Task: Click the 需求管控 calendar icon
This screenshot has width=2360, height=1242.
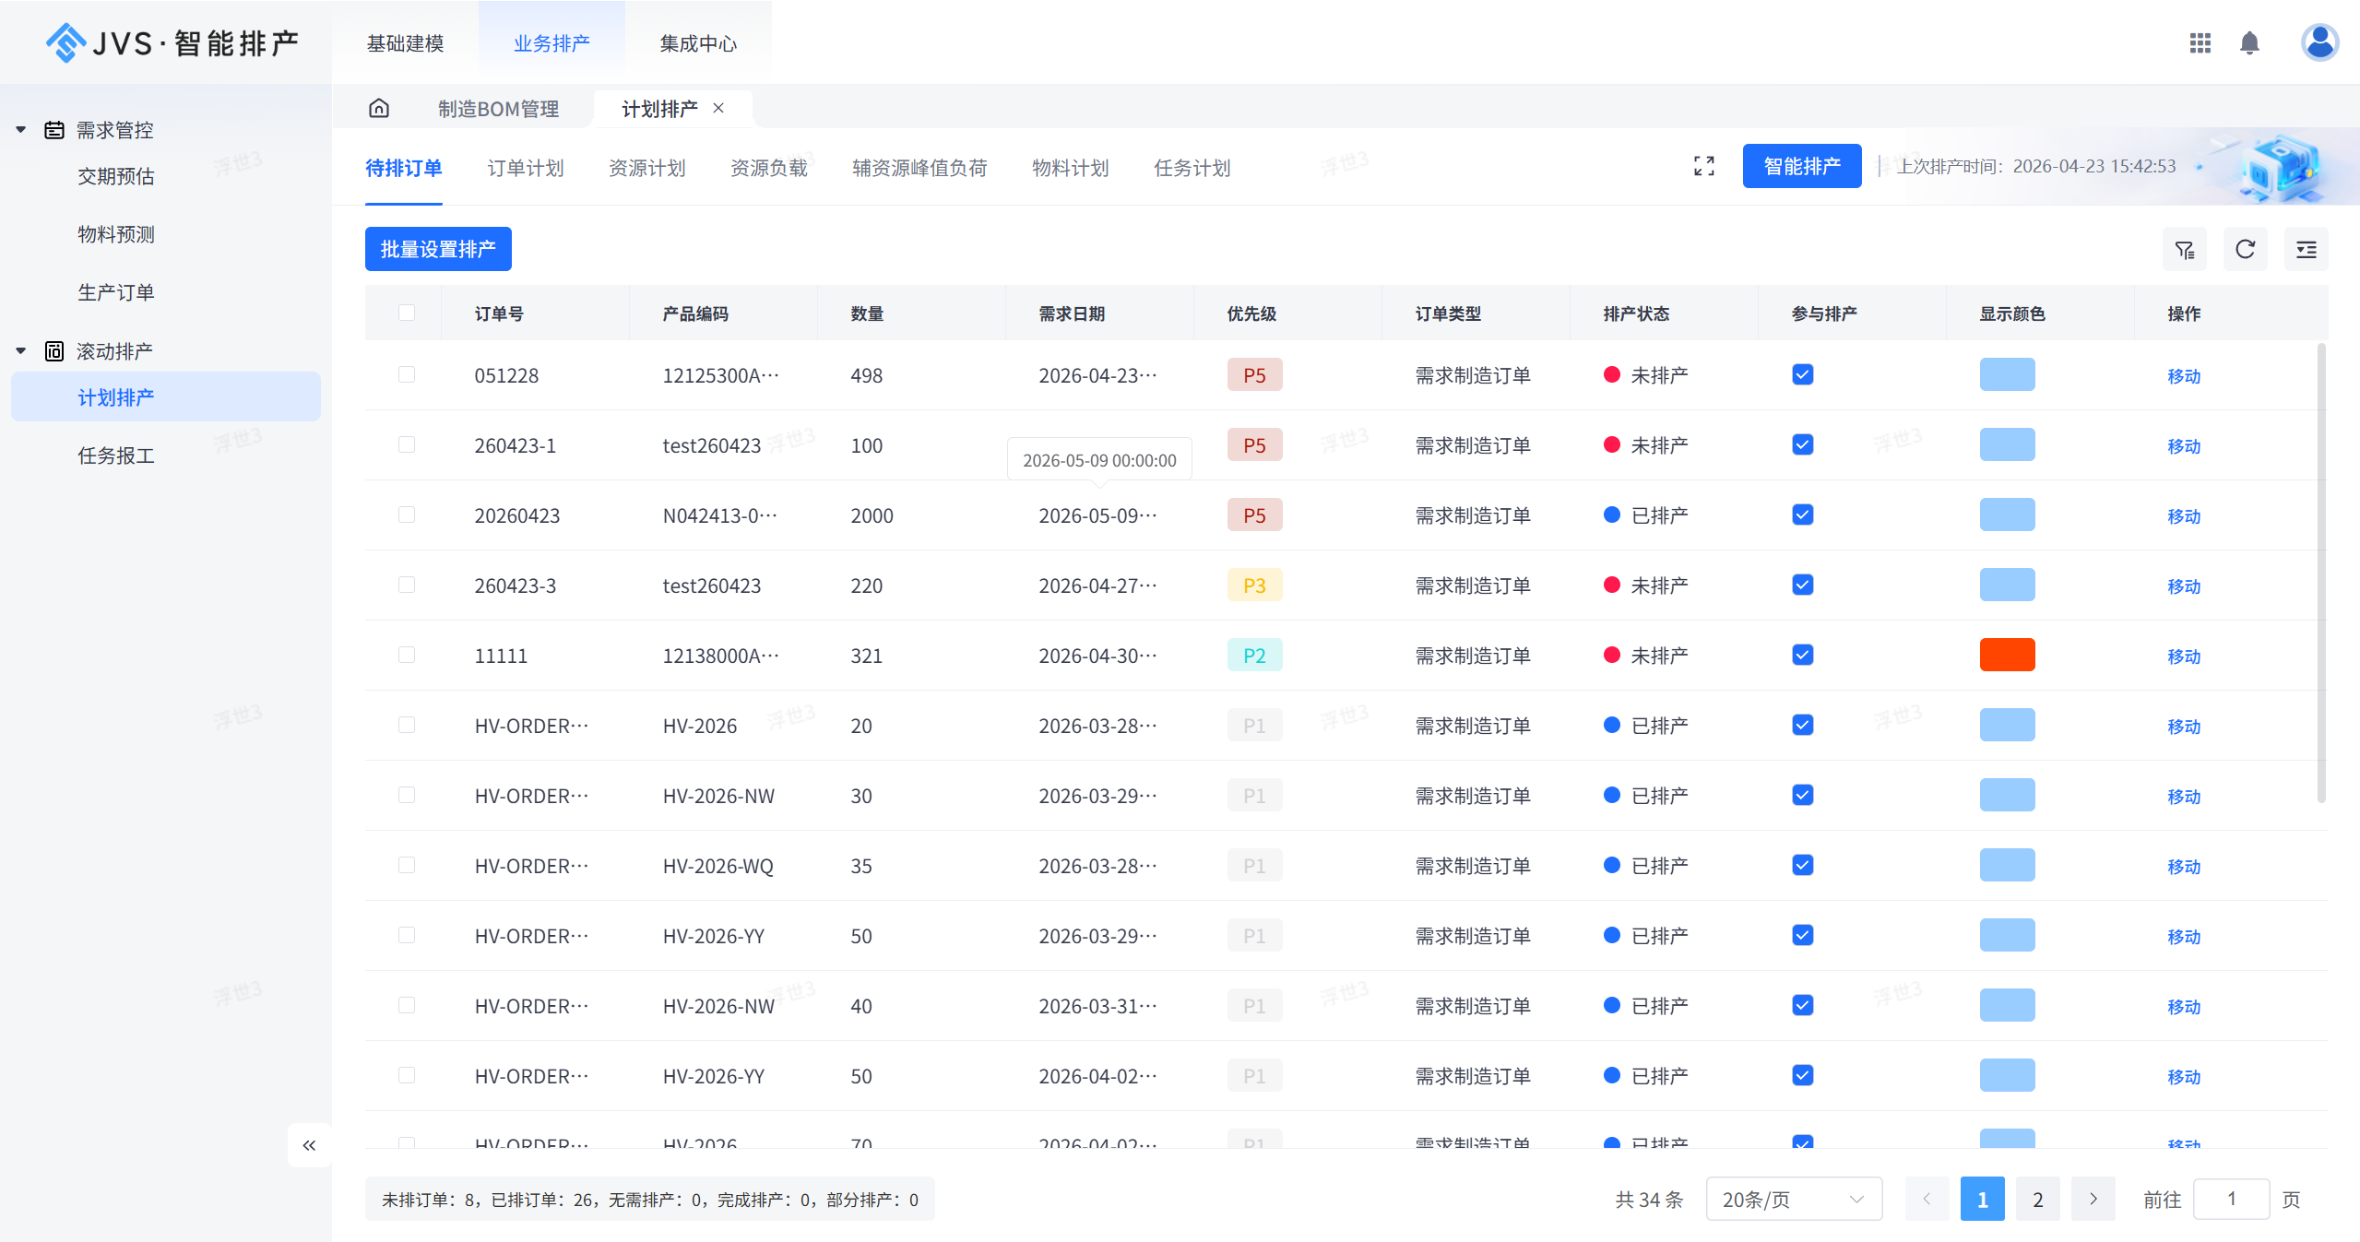Action: pyautogui.click(x=54, y=130)
